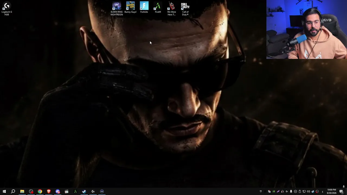Switch to Steam in the taskbar

(84, 191)
